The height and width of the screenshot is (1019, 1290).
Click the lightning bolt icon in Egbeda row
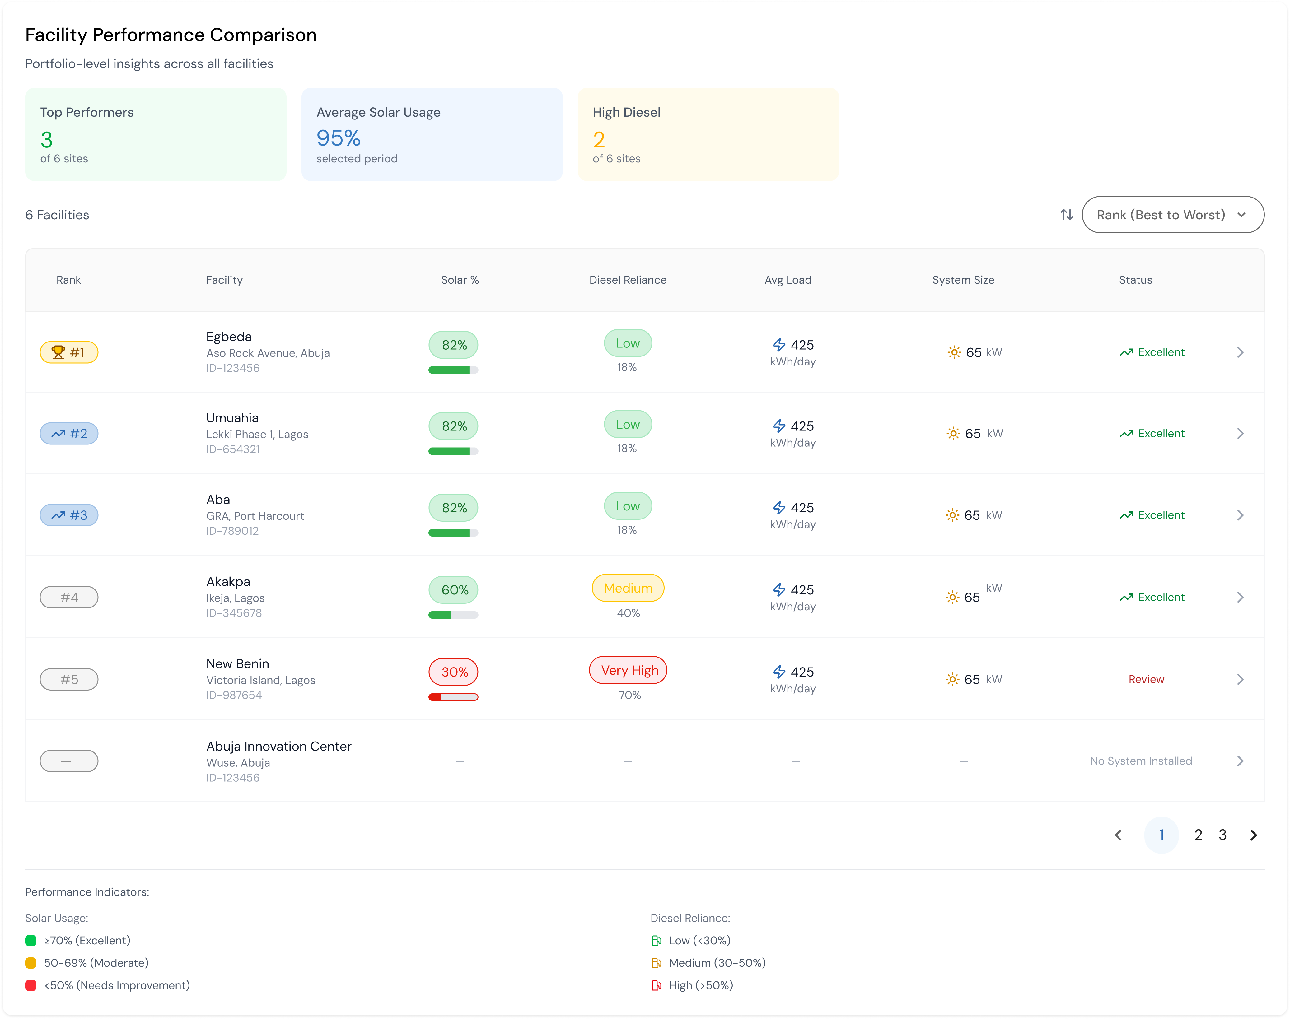tap(779, 345)
